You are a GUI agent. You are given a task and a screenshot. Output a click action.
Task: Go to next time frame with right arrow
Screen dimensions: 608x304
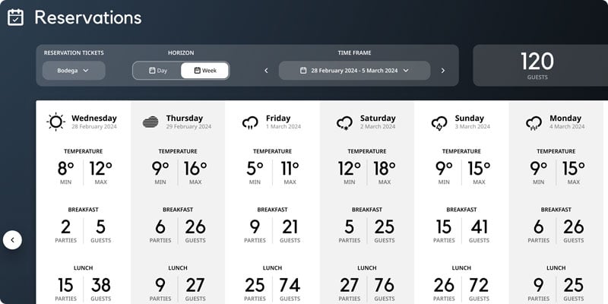tap(443, 71)
